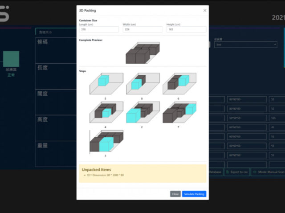Open packing step thumbnail labeled 6

[178, 83]
